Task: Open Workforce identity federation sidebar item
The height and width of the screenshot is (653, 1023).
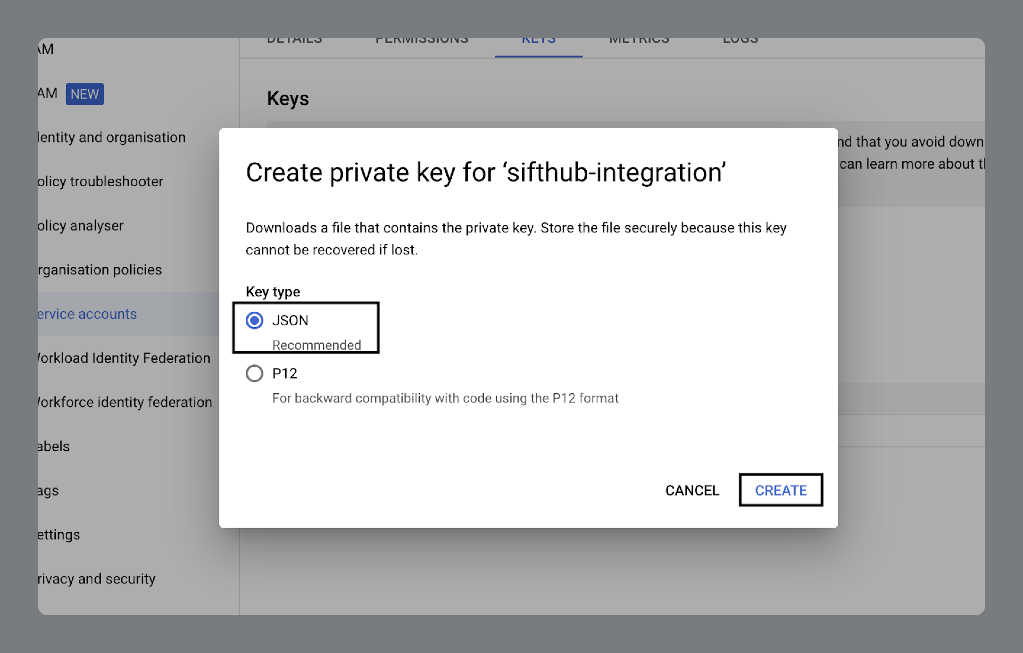Action: (x=125, y=403)
